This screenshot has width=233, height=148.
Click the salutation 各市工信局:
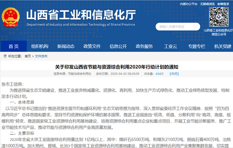point(12,84)
